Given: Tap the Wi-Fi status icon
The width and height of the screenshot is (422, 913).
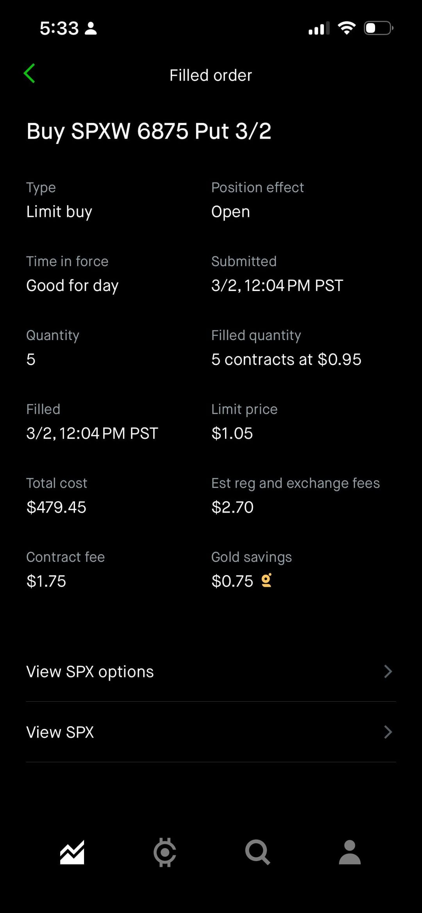Looking at the screenshot, I should [346, 28].
